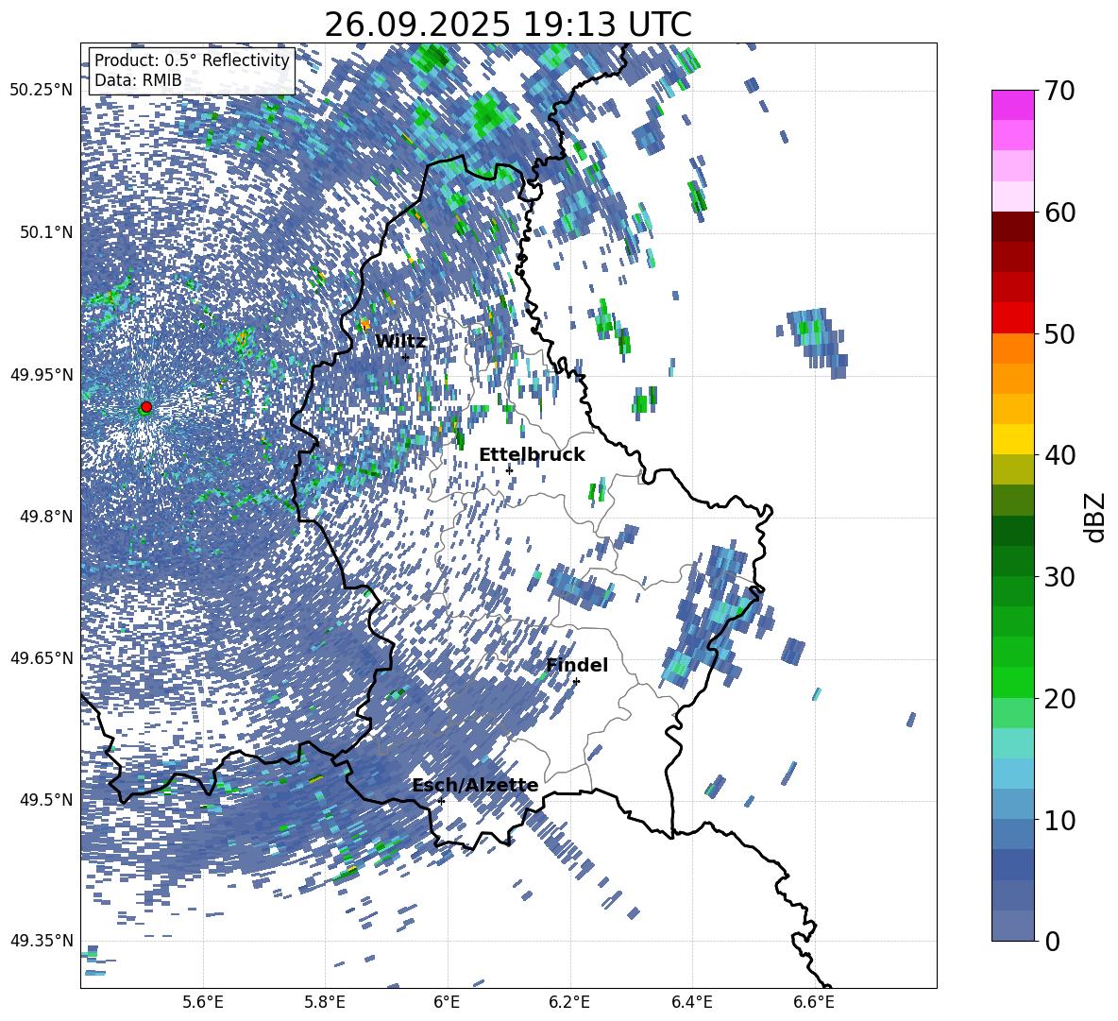Click the 30 tick on colorbar
This screenshot has width=1118, height=1021.
(x=1059, y=577)
